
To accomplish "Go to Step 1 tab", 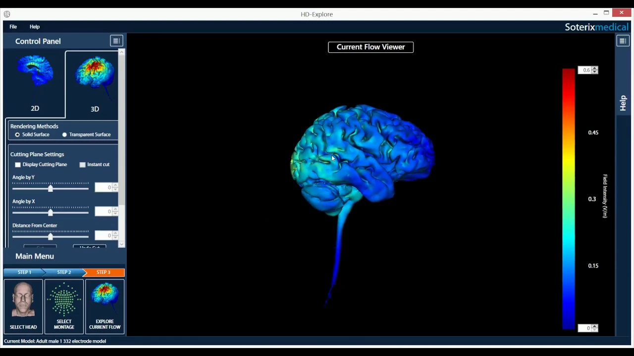I will [x=24, y=272].
